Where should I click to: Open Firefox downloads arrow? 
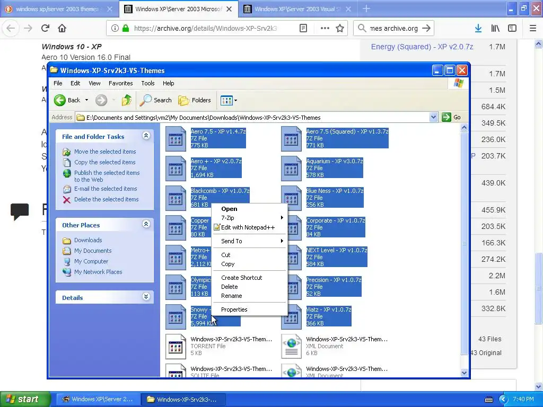click(x=478, y=28)
